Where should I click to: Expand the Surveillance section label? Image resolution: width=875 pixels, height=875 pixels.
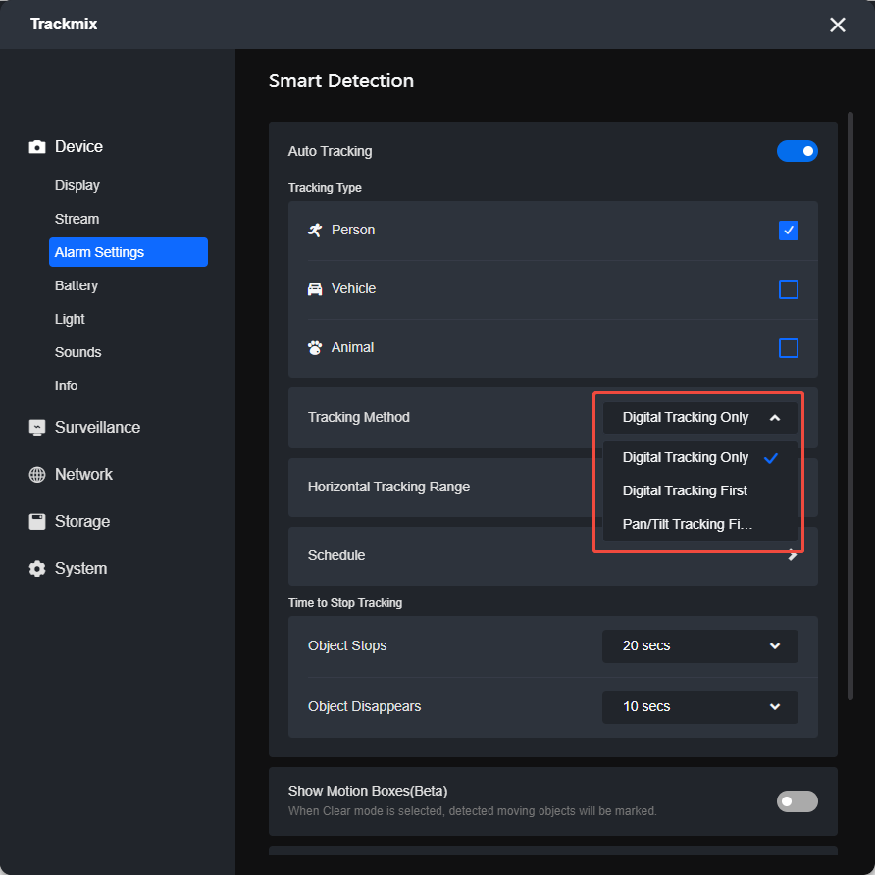pyautogui.click(x=98, y=428)
